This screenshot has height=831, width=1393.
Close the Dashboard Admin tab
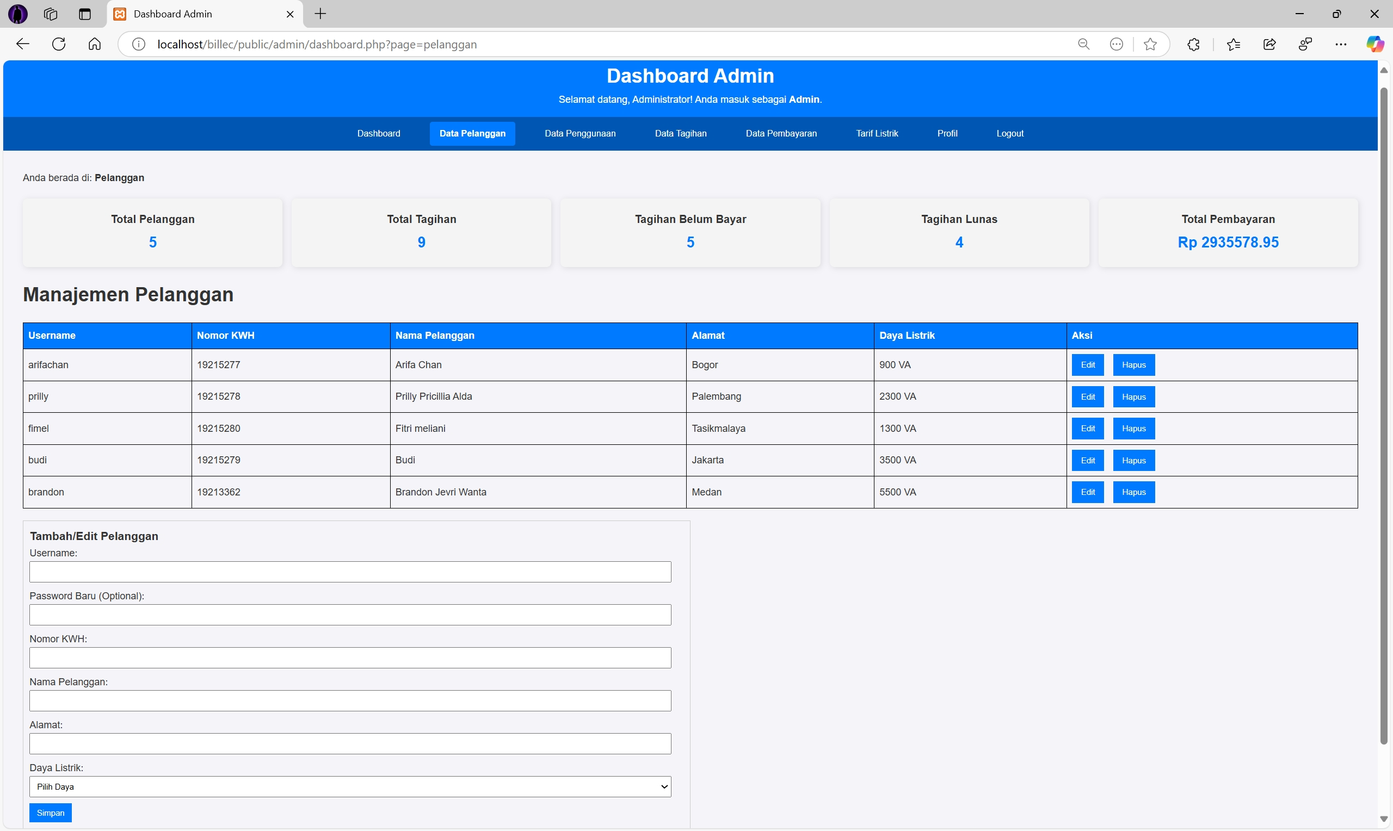click(x=290, y=15)
